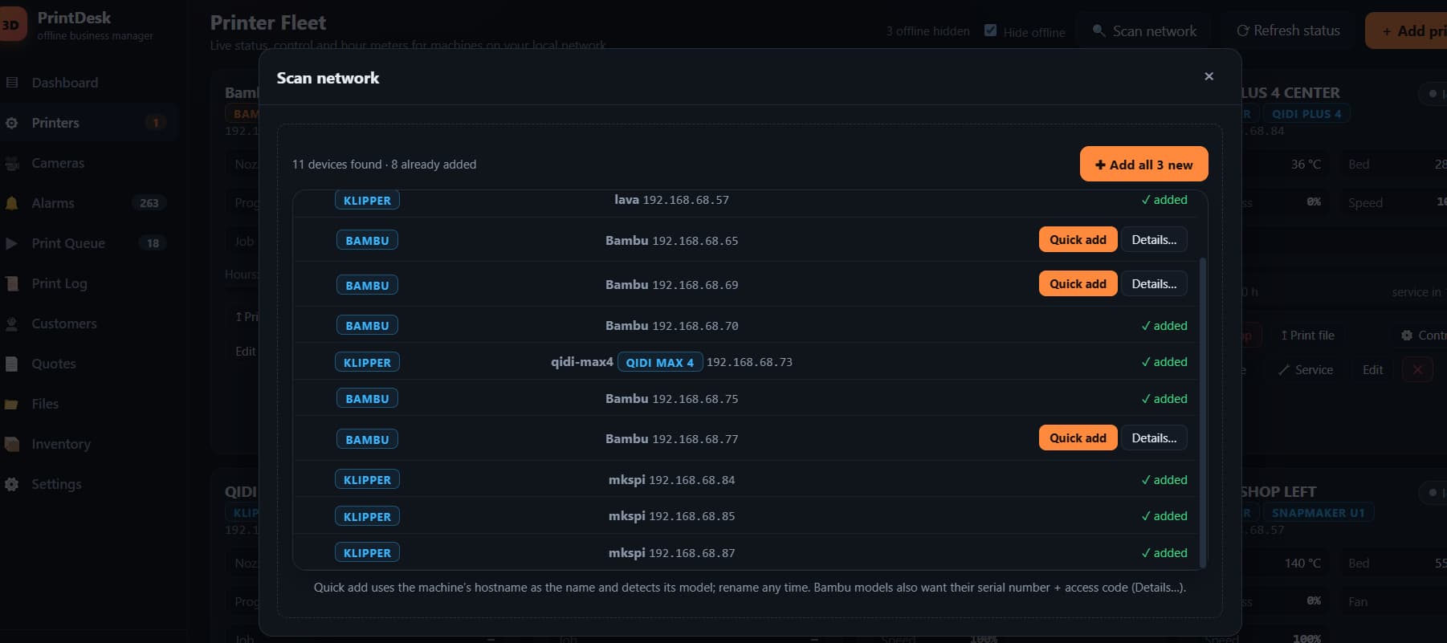Click the added status on Bambu 192.168.68.75
The width and height of the screenshot is (1447, 643).
(x=1164, y=398)
